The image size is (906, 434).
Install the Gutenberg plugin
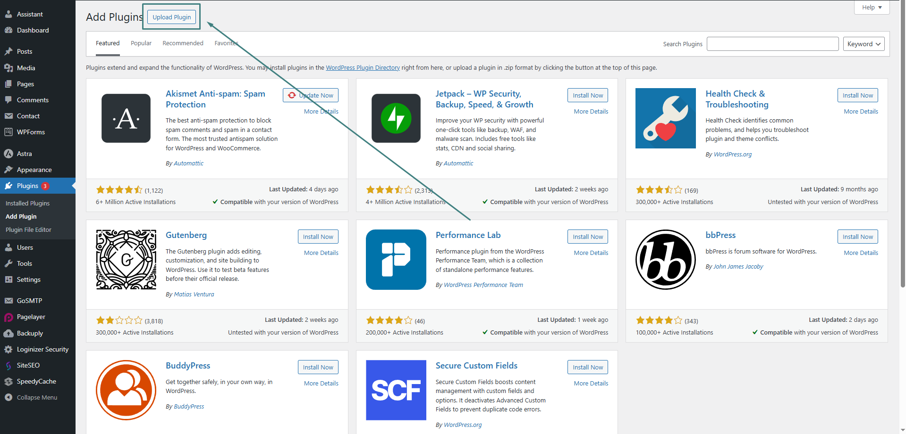[318, 237]
